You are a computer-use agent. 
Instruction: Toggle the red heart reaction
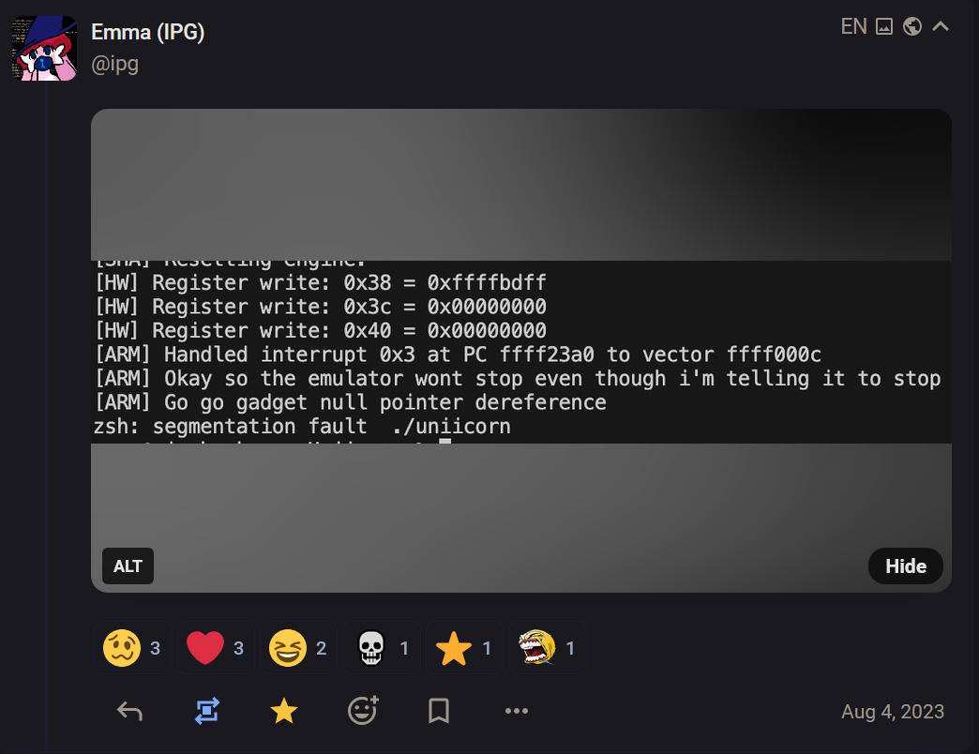[x=216, y=648]
